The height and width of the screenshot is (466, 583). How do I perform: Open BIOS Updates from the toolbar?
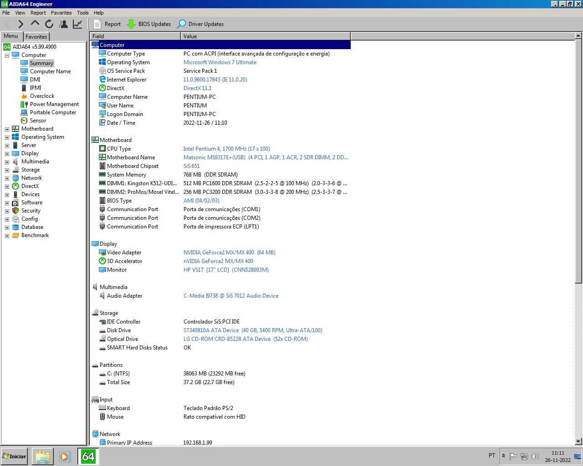[149, 24]
